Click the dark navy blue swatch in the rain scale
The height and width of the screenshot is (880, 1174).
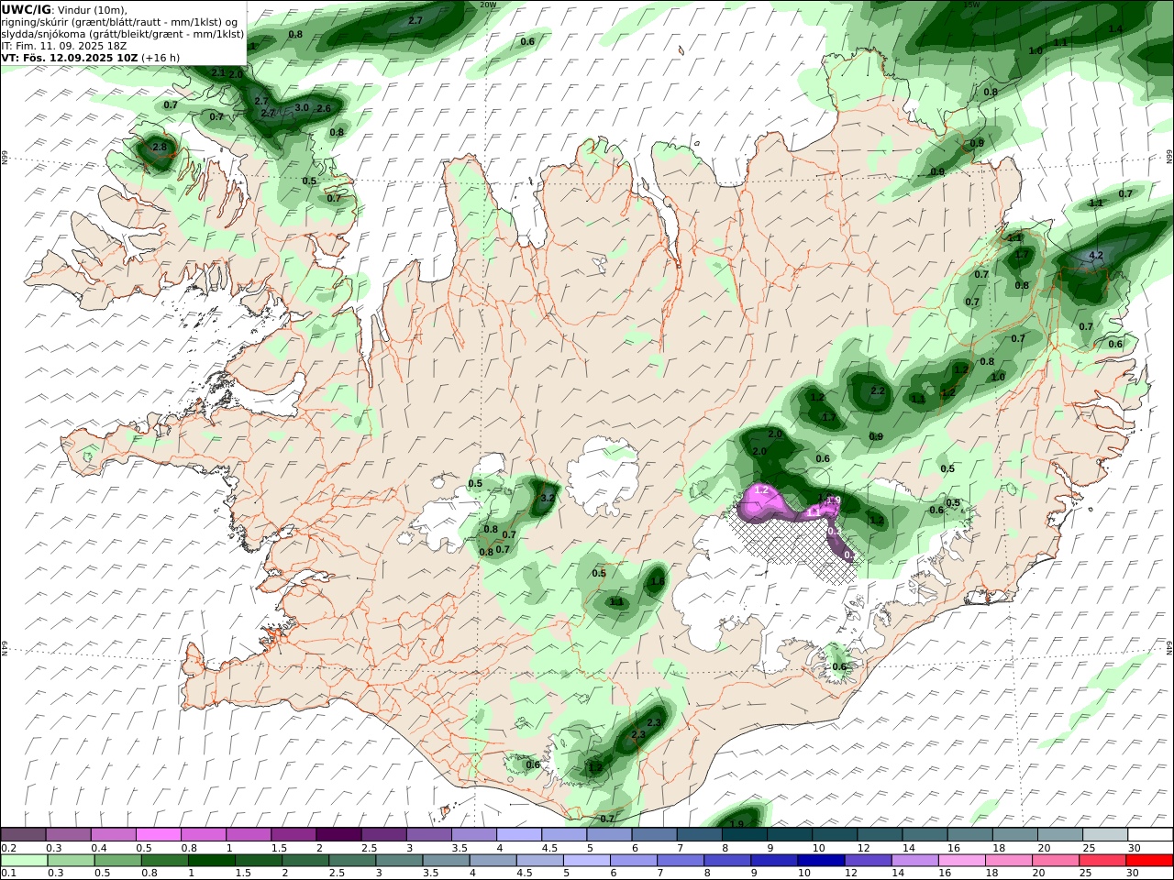pos(820,860)
